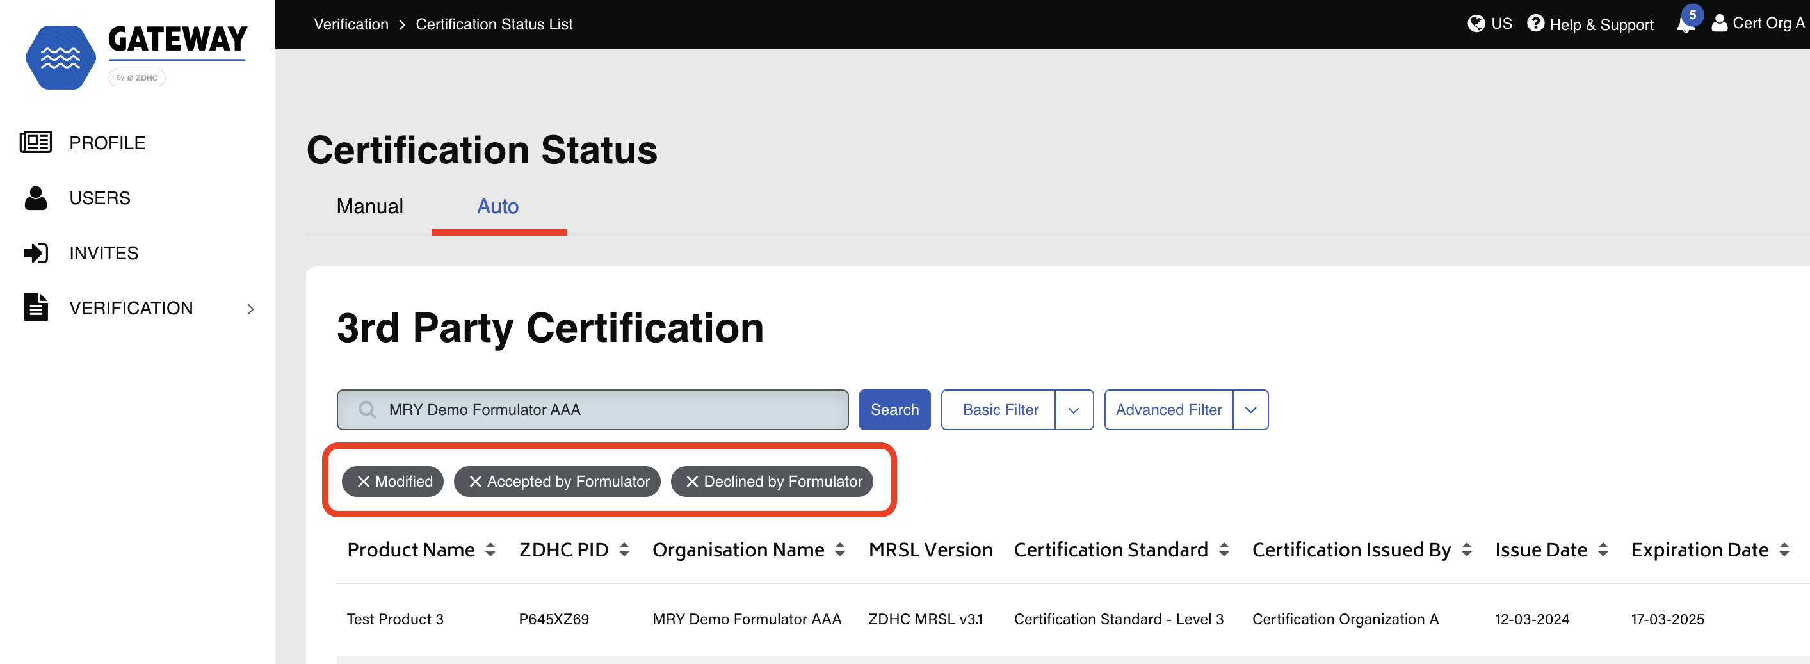Sort by Issue Date column

[1603, 550]
